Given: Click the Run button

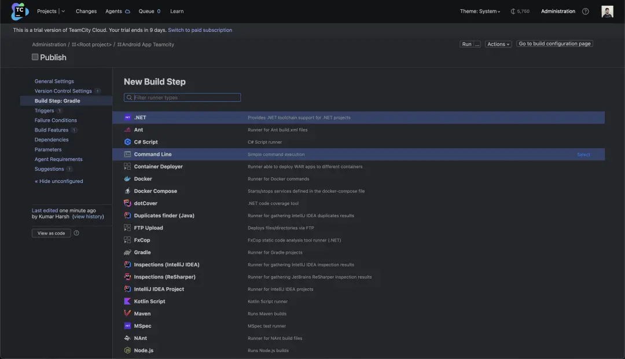Looking at the screenshot, I should click(467, 44).
